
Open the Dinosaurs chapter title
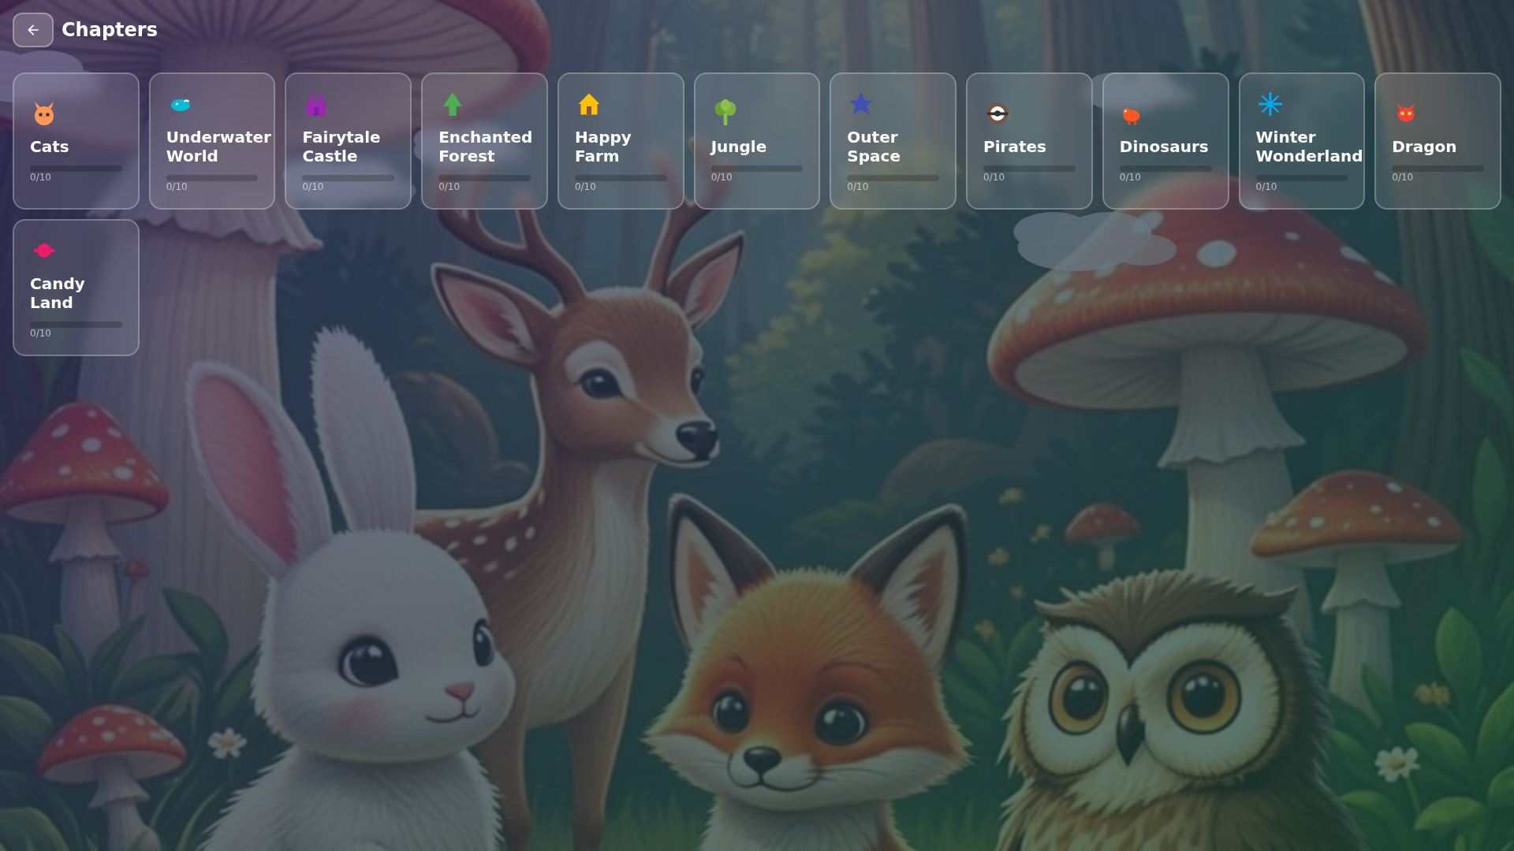click(1164, 147)
